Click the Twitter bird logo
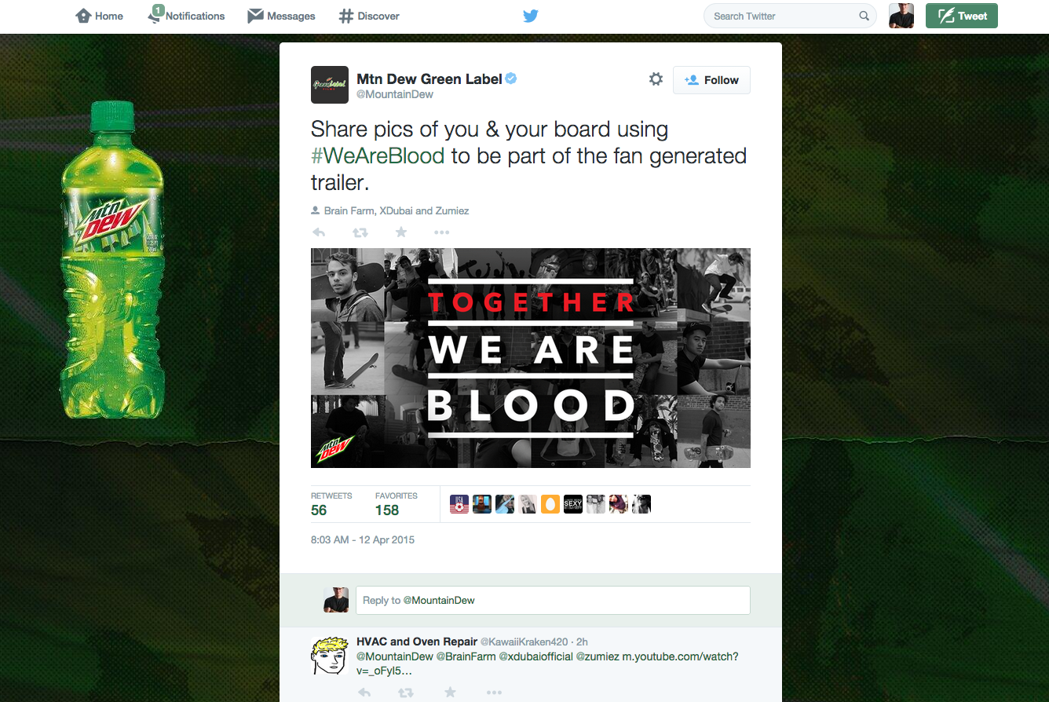 pos(531,16)
